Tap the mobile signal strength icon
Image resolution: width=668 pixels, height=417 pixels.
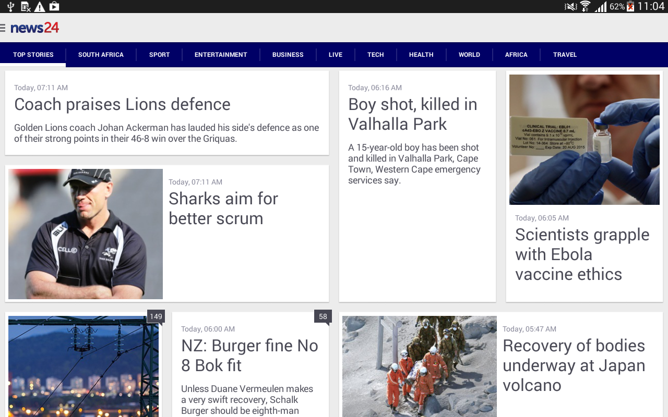pyautogui.click(x=601, y=6)
